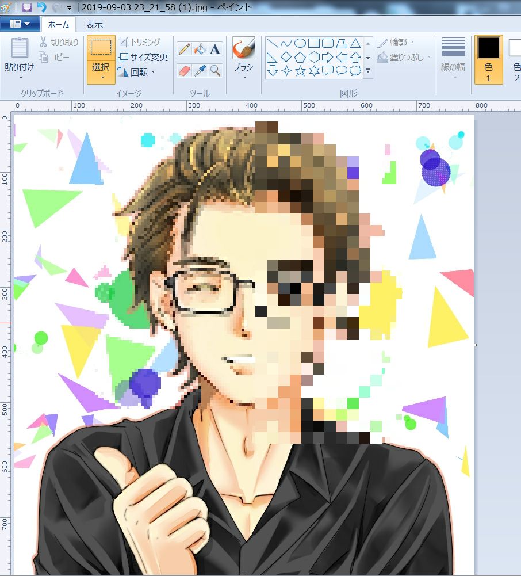Activate the 選択 rectangular selection tool

(x=101, y=49)
